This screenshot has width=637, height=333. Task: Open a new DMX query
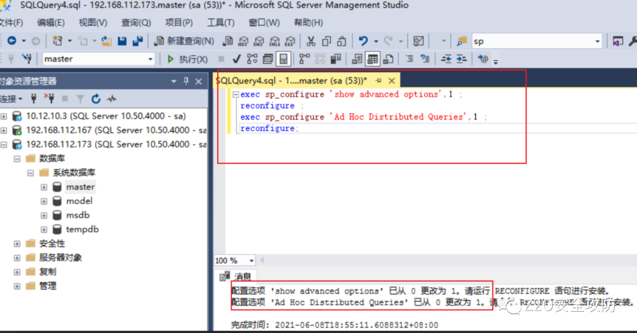258,41
